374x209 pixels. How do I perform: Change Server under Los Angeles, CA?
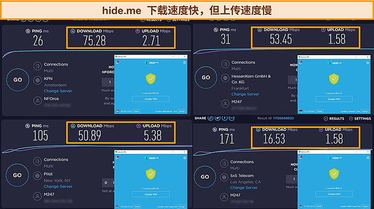point(244,188)
